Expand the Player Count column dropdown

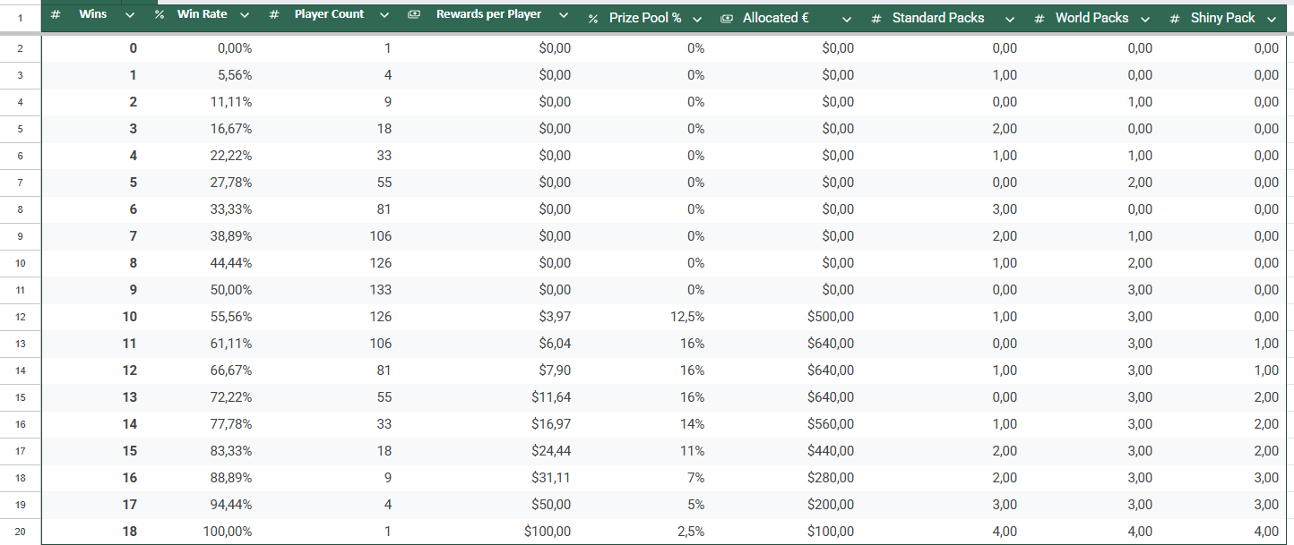click(384, 15)
